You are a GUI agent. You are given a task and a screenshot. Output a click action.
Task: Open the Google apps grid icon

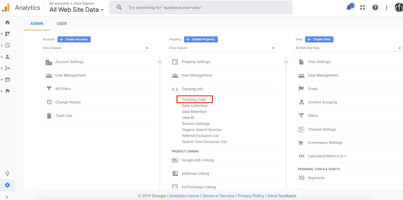(x=362, y=8)
